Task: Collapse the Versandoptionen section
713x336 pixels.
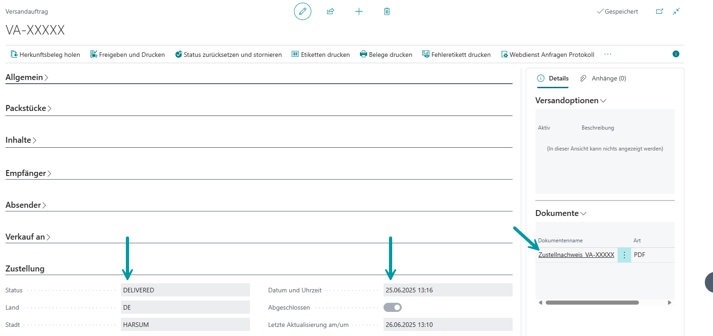Action: click(571, 100)
